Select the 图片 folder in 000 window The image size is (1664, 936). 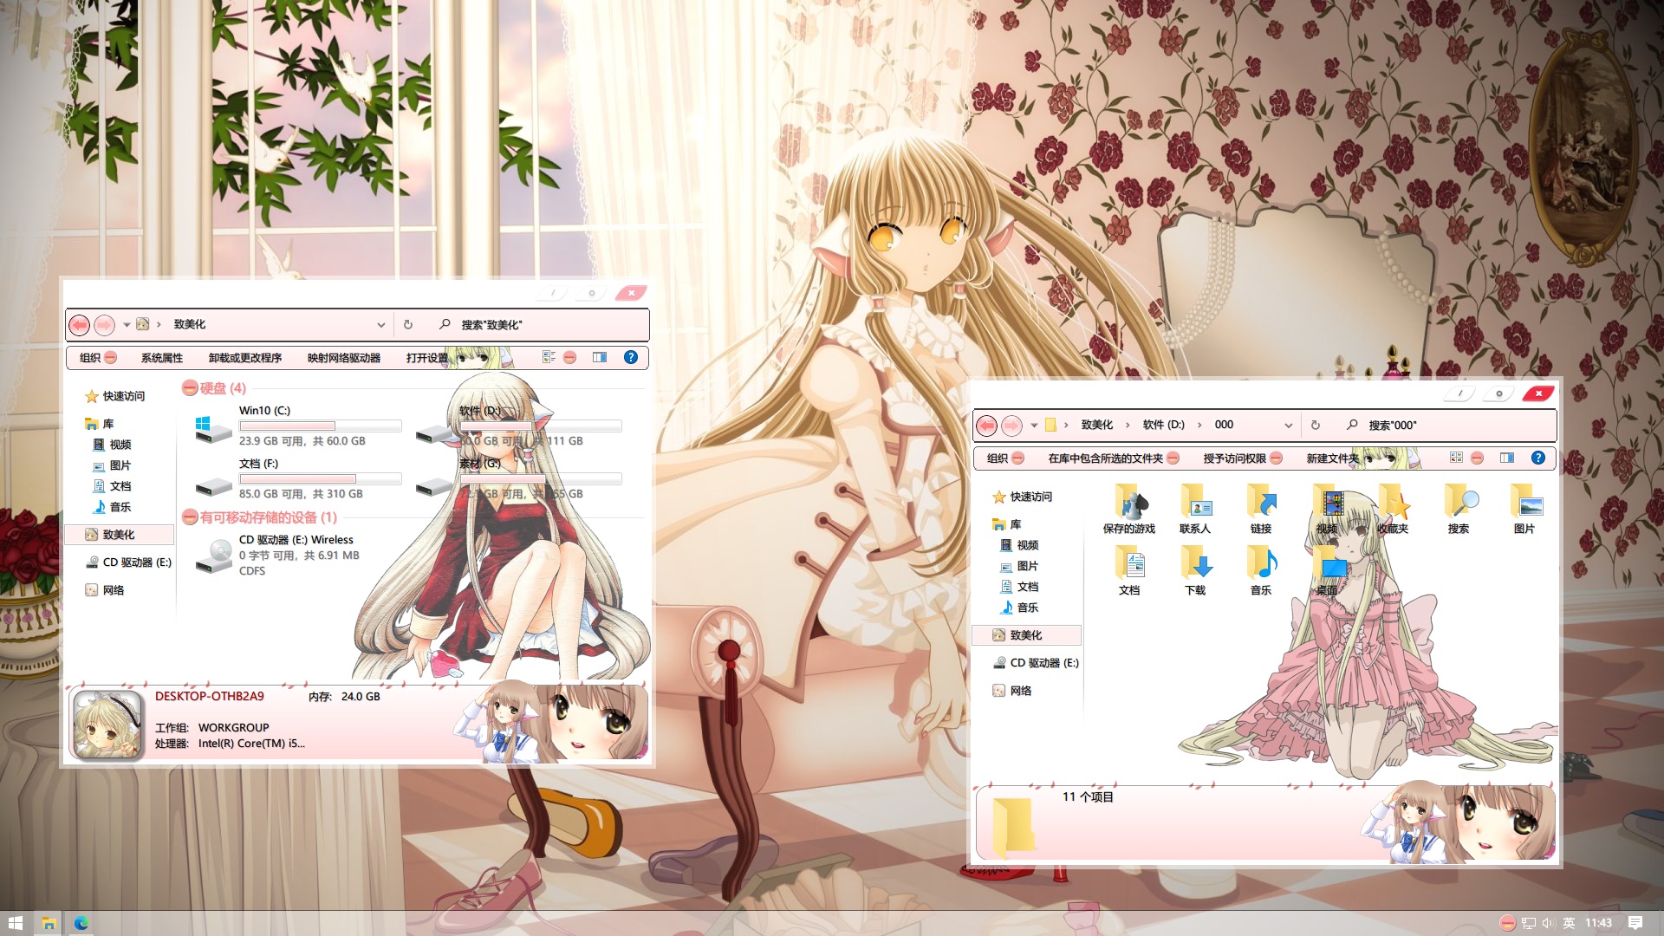pyautogui.click(x=1524, y=509)
